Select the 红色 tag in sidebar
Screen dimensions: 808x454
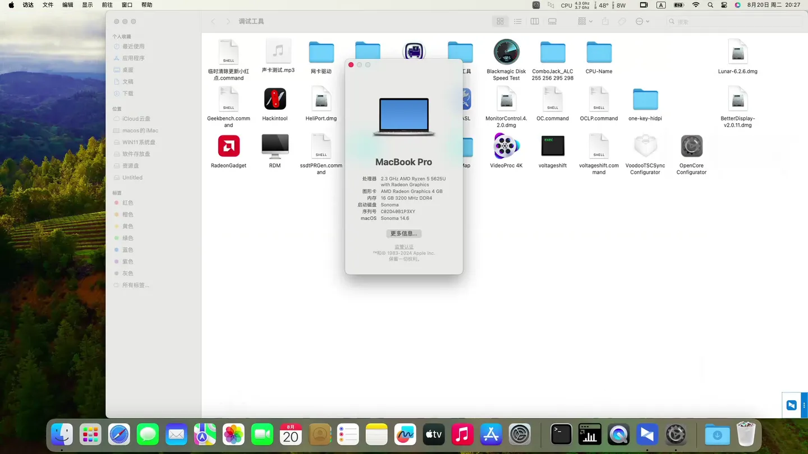pos(128,203)
